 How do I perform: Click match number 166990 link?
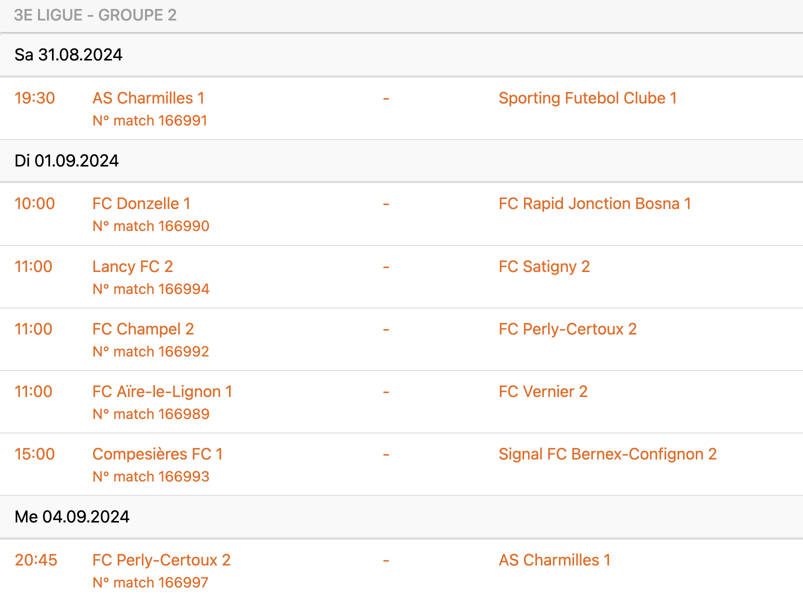tap(151, 226)
